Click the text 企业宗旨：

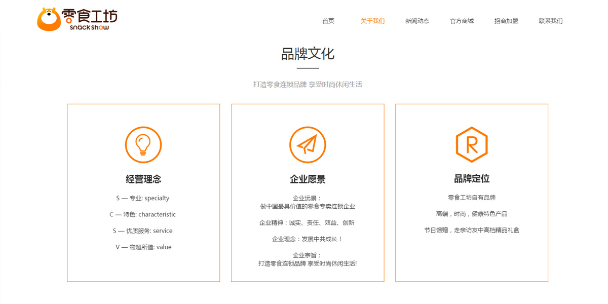tap(308, 255)
